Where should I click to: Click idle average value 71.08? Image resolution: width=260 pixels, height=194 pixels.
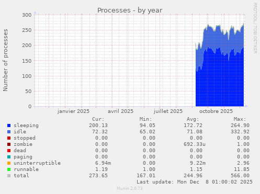coord(195,132)
